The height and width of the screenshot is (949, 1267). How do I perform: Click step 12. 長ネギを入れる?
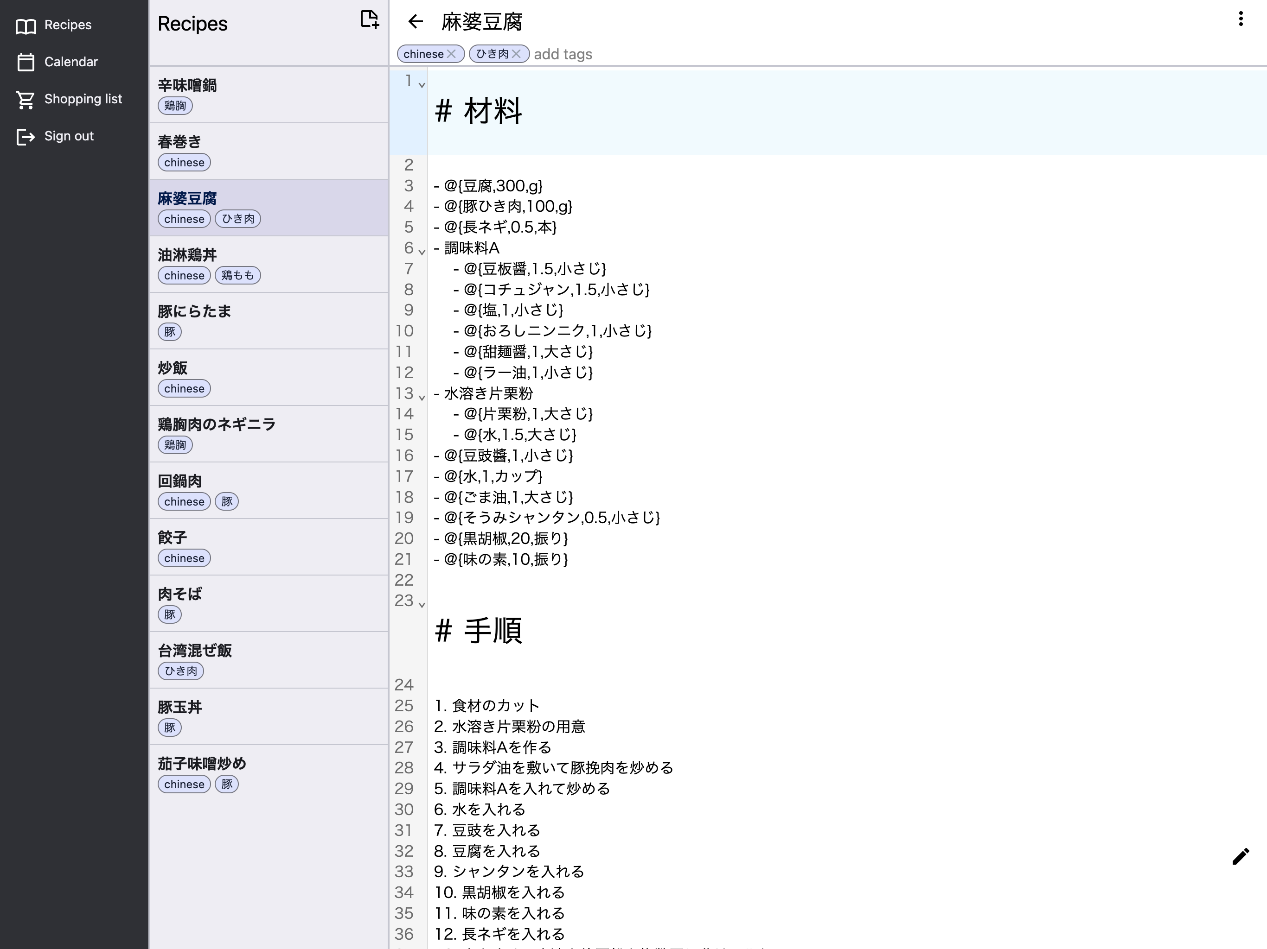coord(499,934)
